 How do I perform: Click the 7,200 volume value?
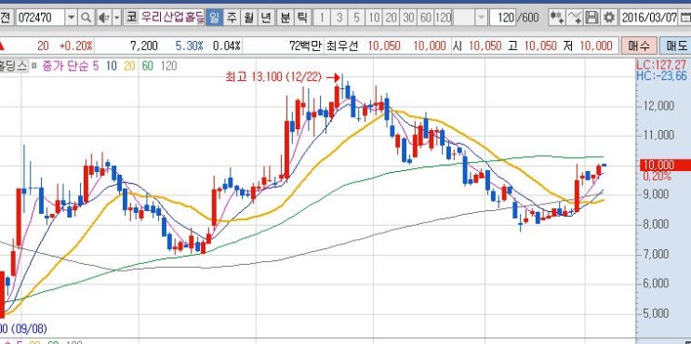point(144,46)
